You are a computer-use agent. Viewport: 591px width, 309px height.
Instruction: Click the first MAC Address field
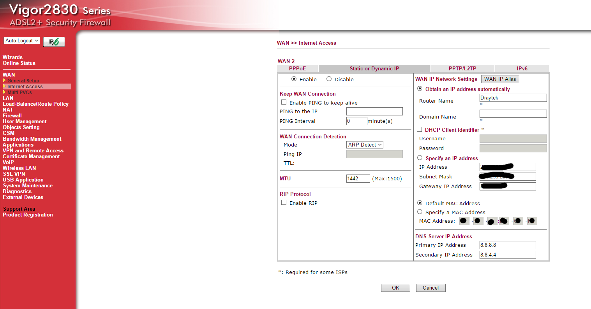464,221
